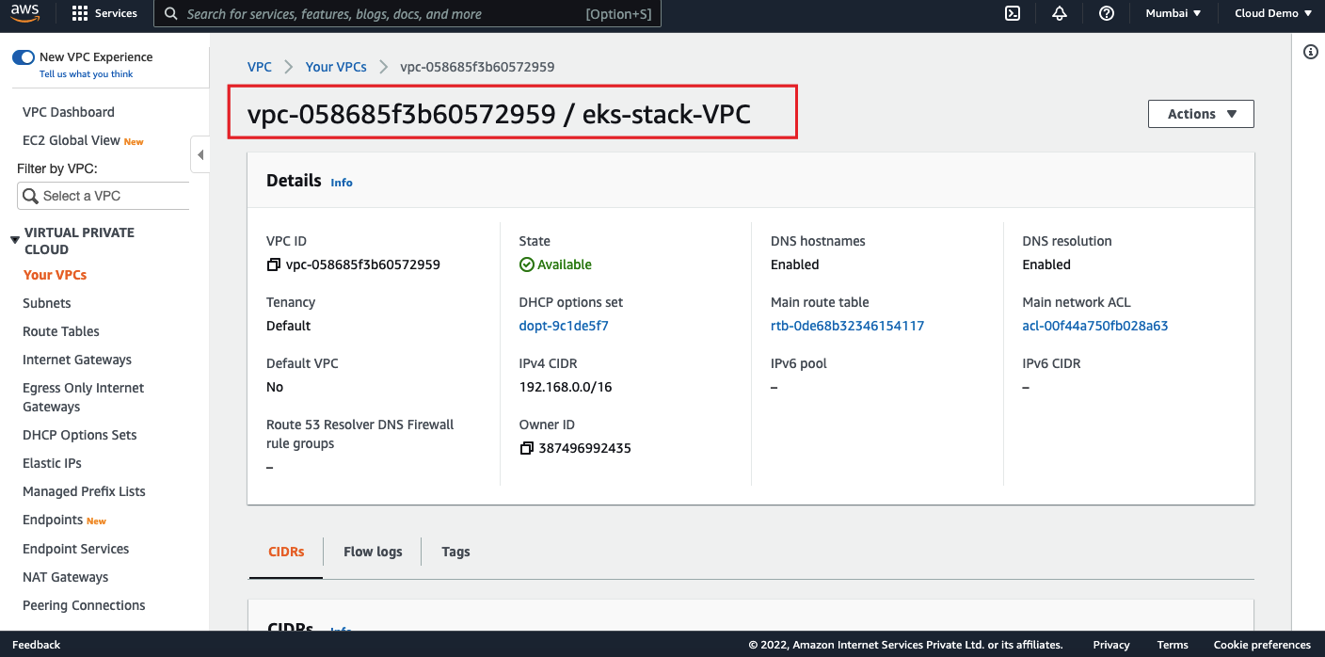Click Feedback in footer

36,645
